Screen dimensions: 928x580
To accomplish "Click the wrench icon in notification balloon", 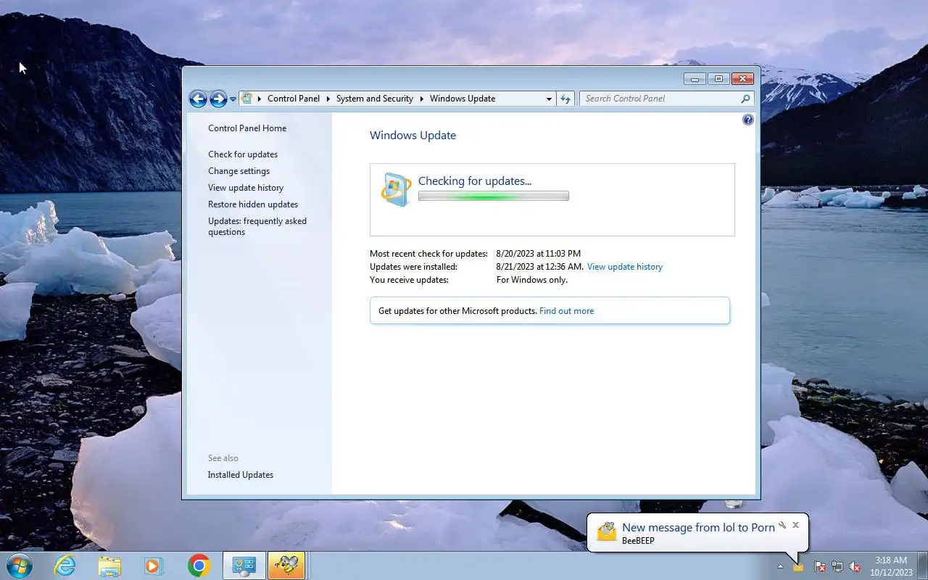I will point(782,525).
